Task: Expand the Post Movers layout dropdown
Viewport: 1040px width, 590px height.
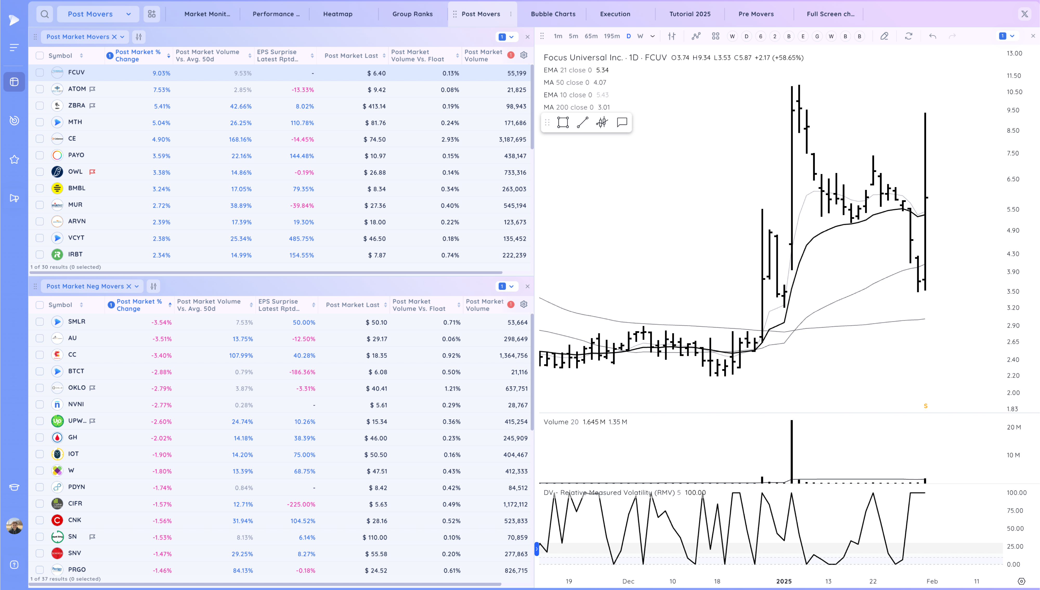Action: pos(128,14)
